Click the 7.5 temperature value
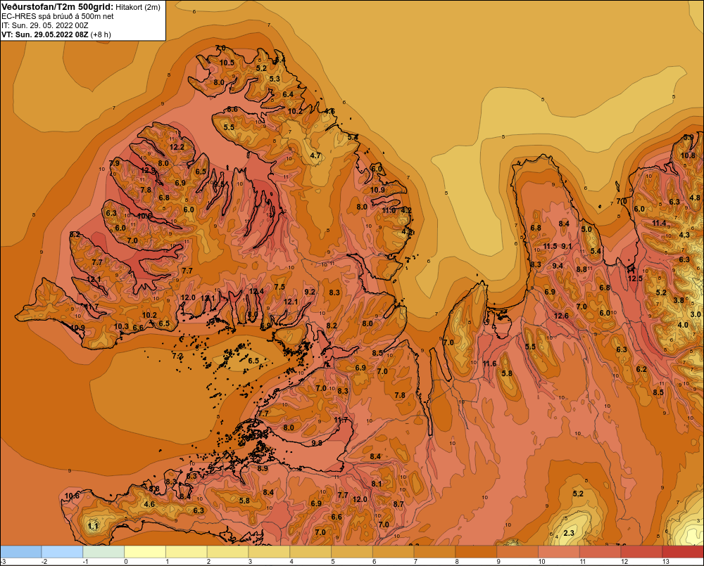704x566 pixels. pos(279,287)
